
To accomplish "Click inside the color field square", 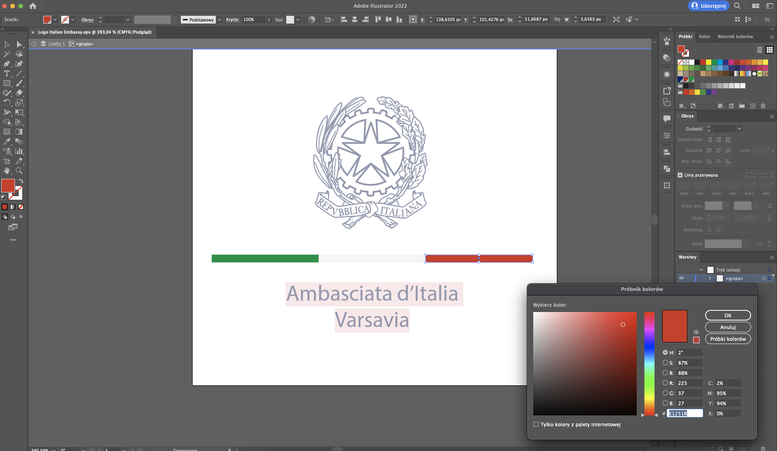I will pyautogui.click(x=585, y=363).
